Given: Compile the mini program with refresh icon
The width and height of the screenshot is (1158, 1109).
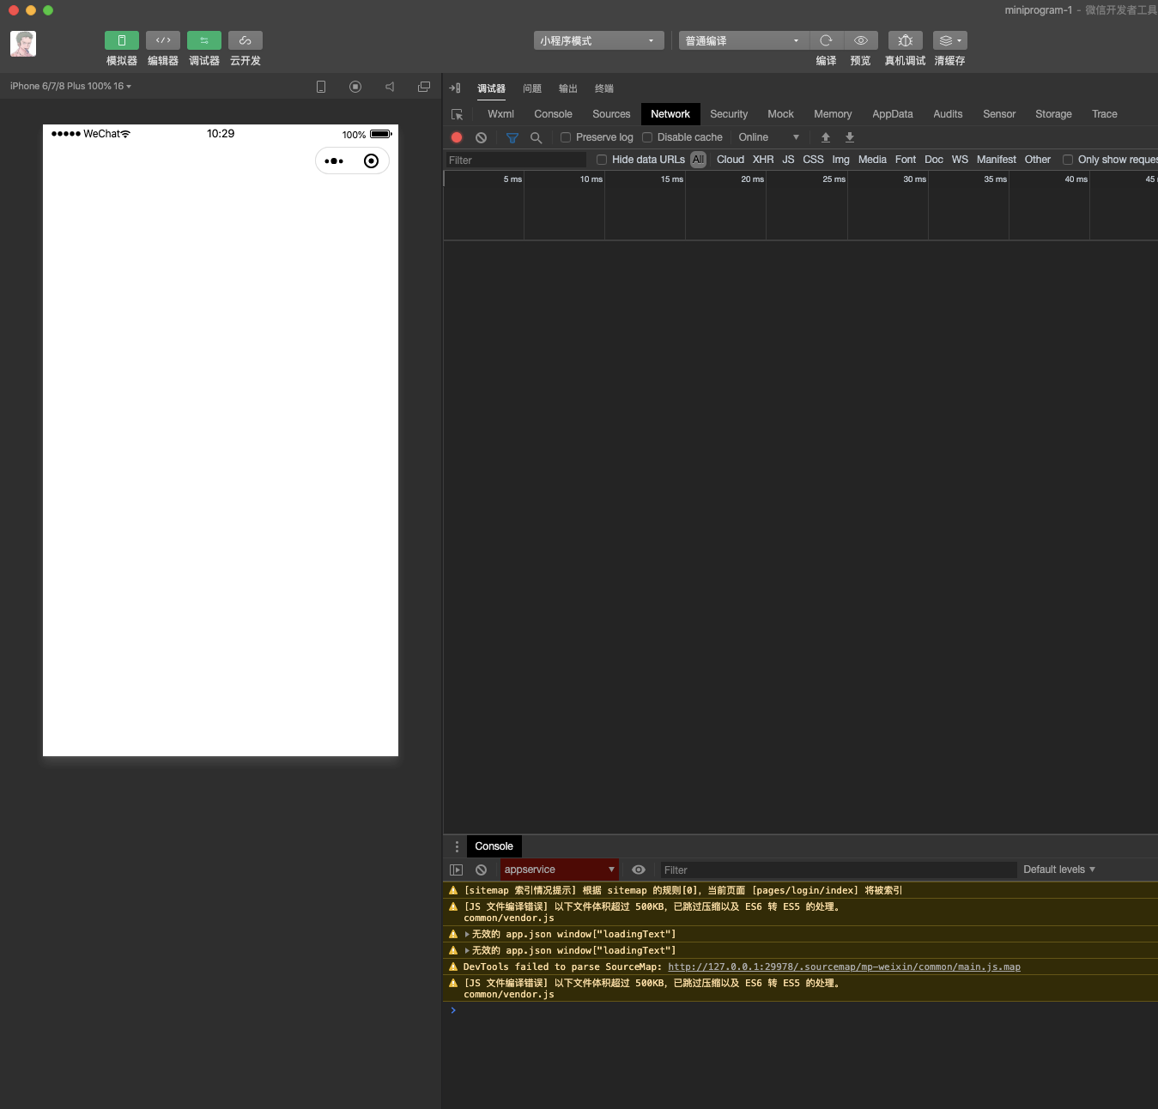Looking at the screenshot, I should point(826,40).
